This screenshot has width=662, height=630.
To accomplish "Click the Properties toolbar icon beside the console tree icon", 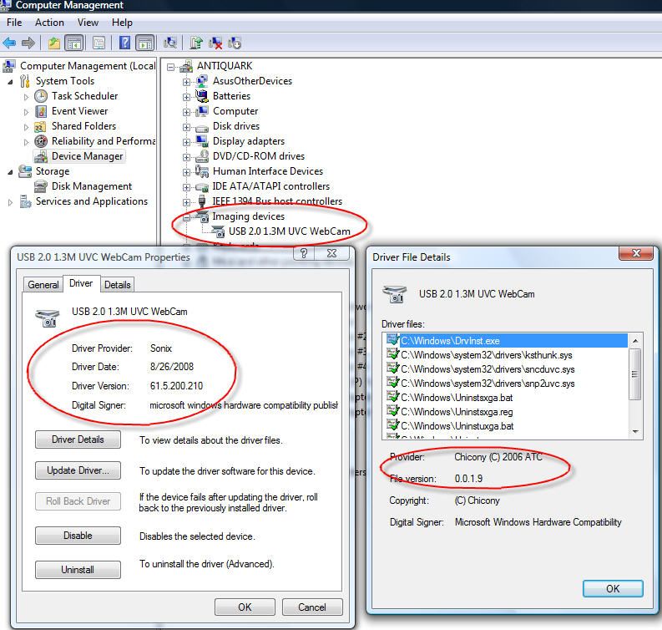I will (x=99, y=43).
